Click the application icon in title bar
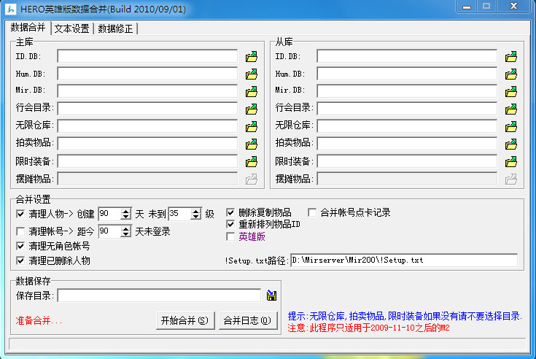 [11, 9]
